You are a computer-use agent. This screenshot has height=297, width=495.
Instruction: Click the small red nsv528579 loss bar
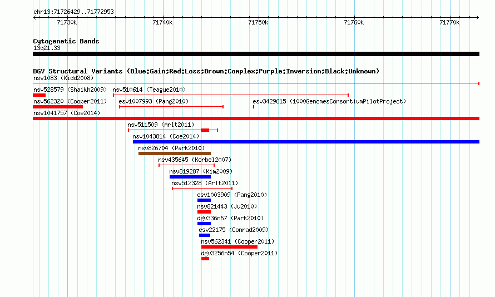[x=39, y=95]
